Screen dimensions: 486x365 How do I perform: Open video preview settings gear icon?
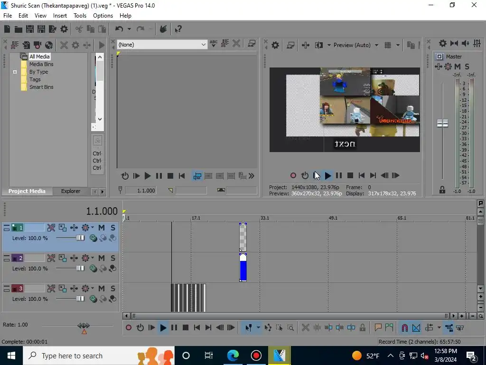tap(275, 45)
